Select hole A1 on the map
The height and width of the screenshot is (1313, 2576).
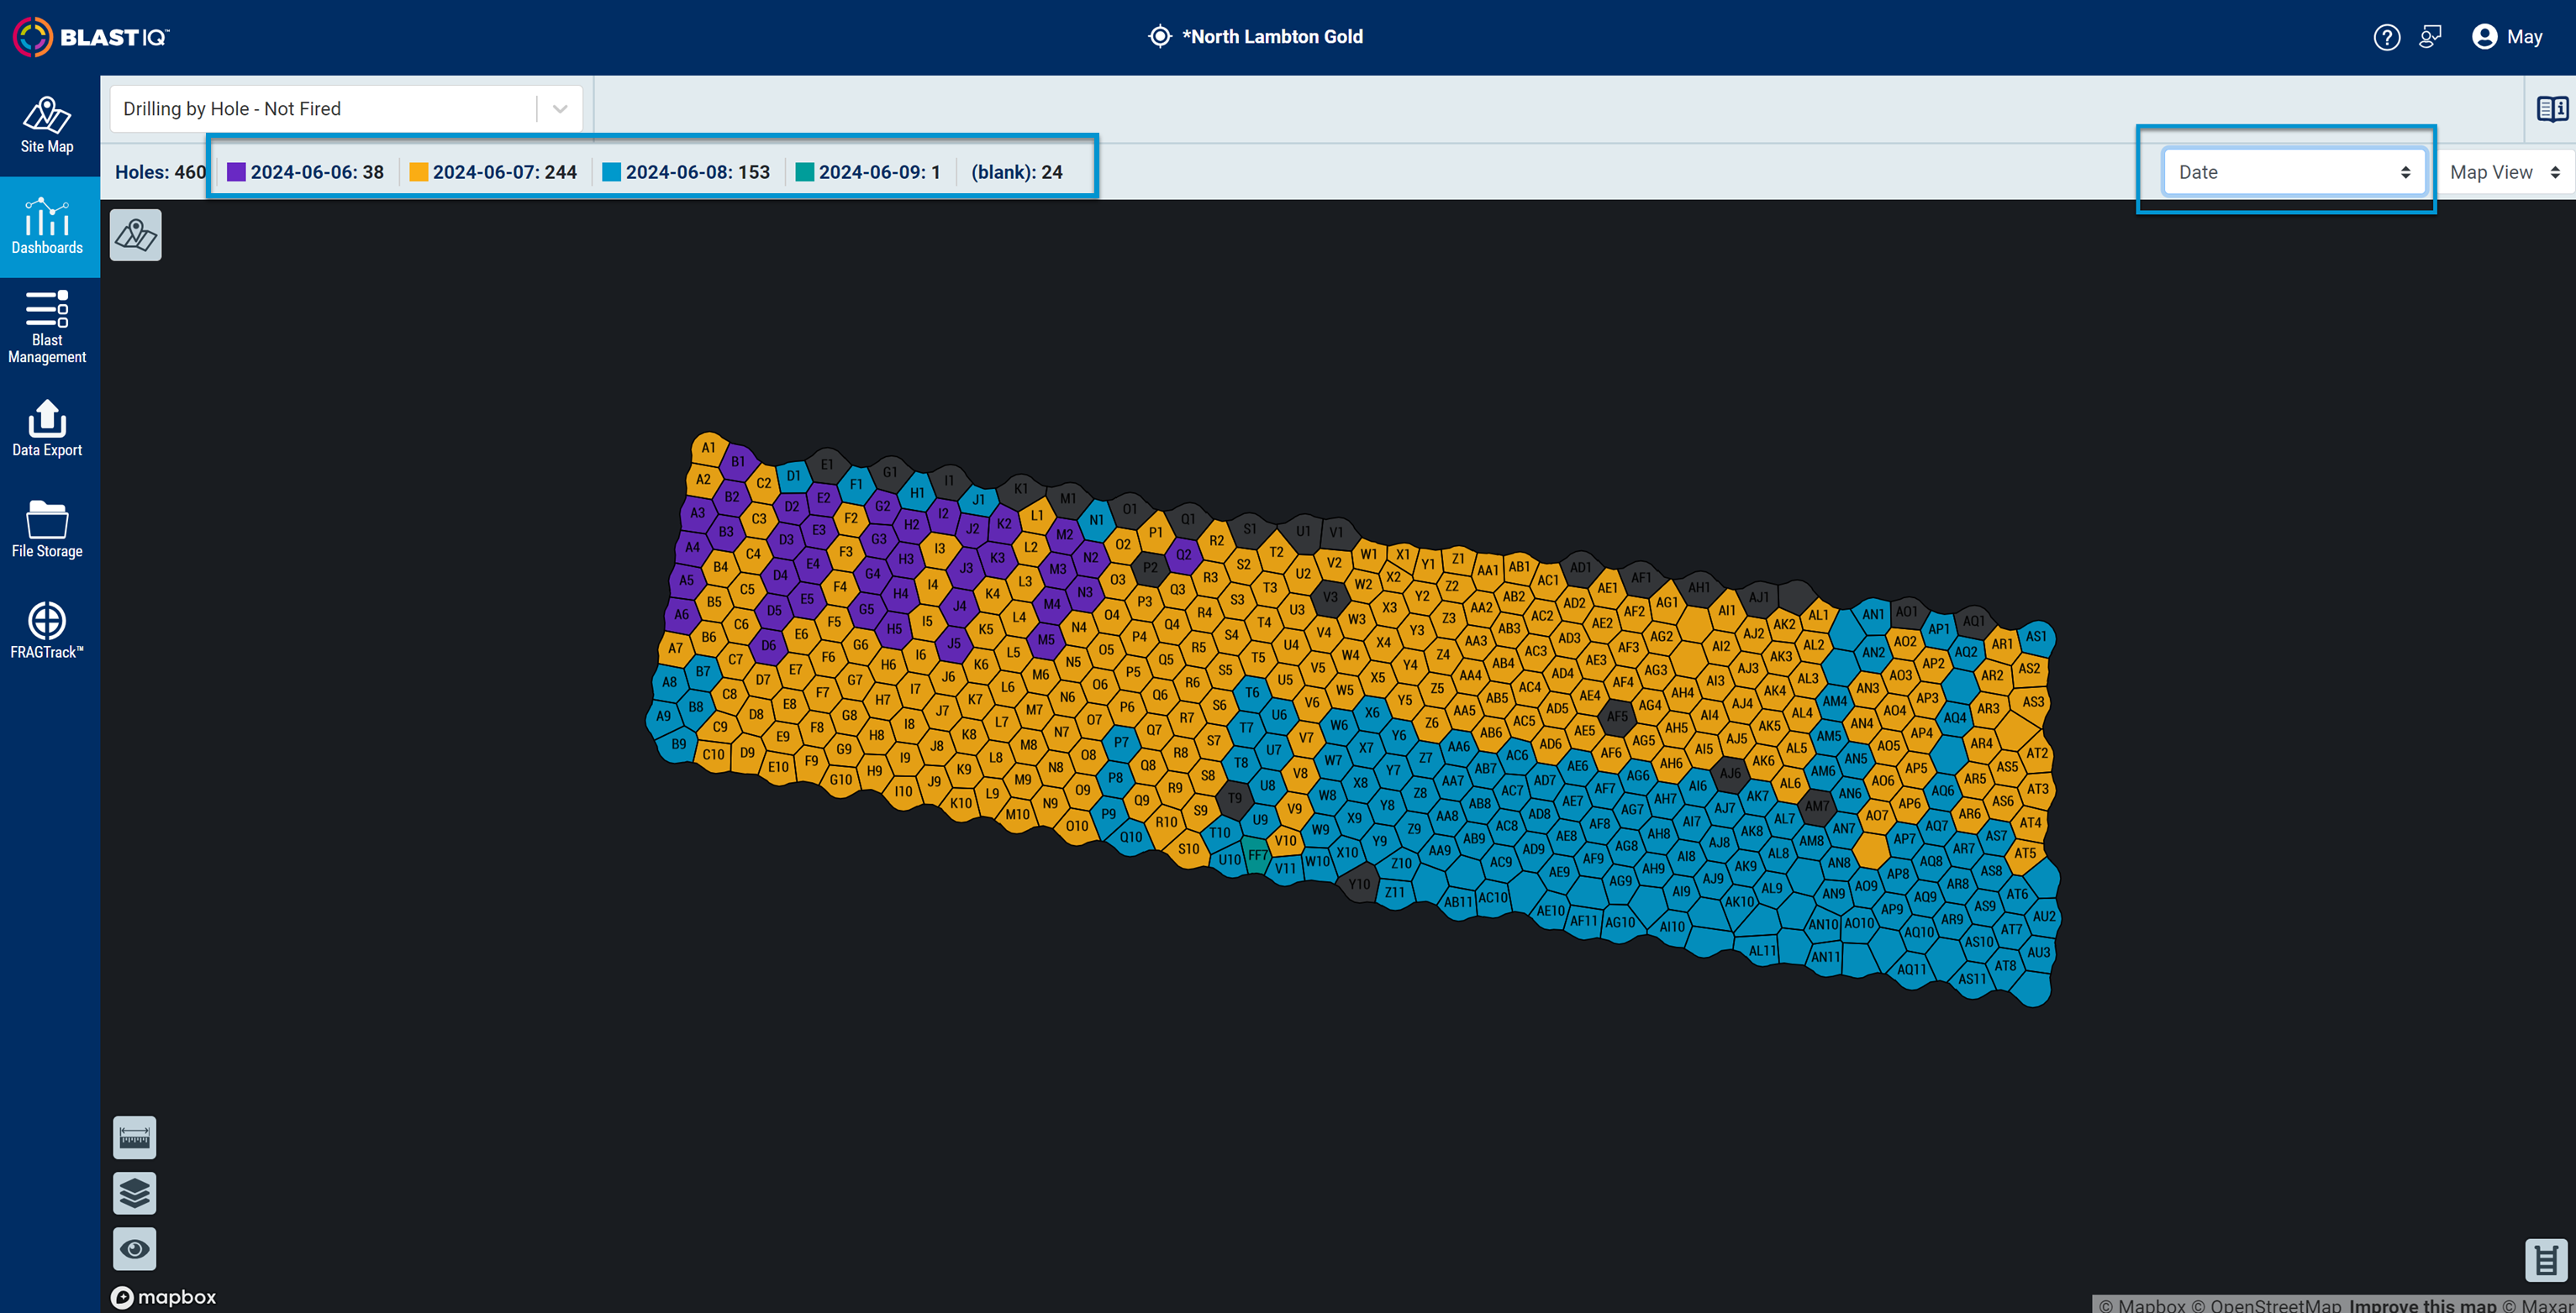tap(708, 448)
